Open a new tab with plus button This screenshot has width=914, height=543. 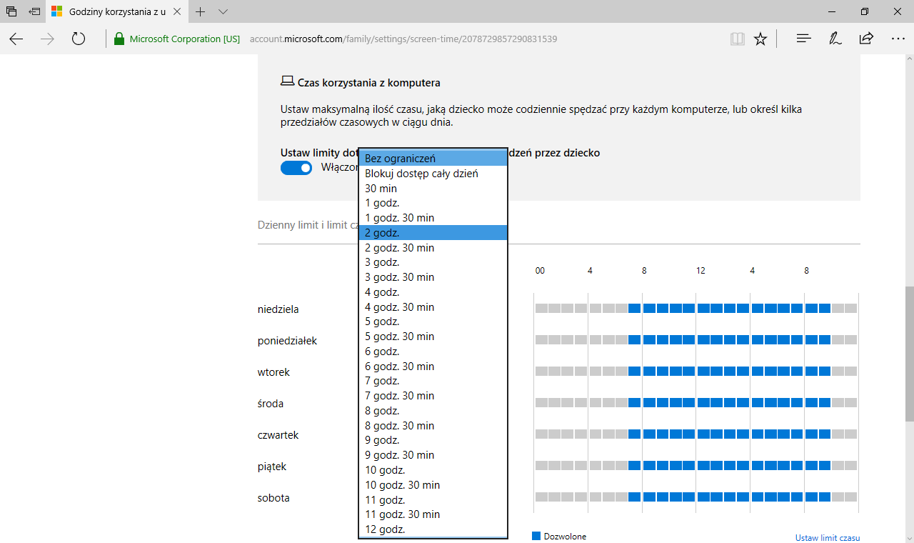tap(201, 11)
